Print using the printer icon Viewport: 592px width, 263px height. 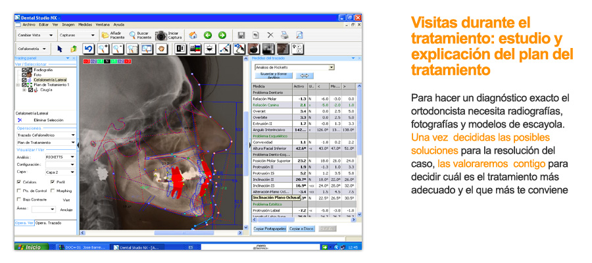(x=284, y=36)
